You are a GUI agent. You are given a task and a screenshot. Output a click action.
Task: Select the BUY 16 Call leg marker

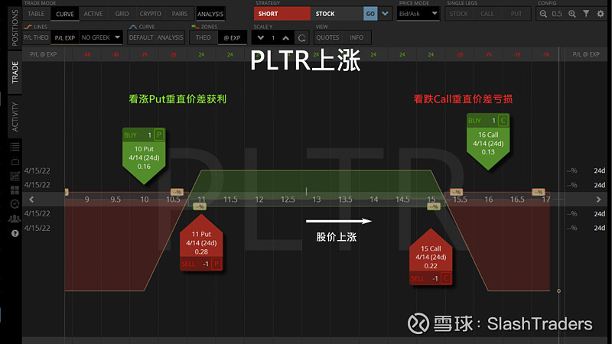[488, 142]
